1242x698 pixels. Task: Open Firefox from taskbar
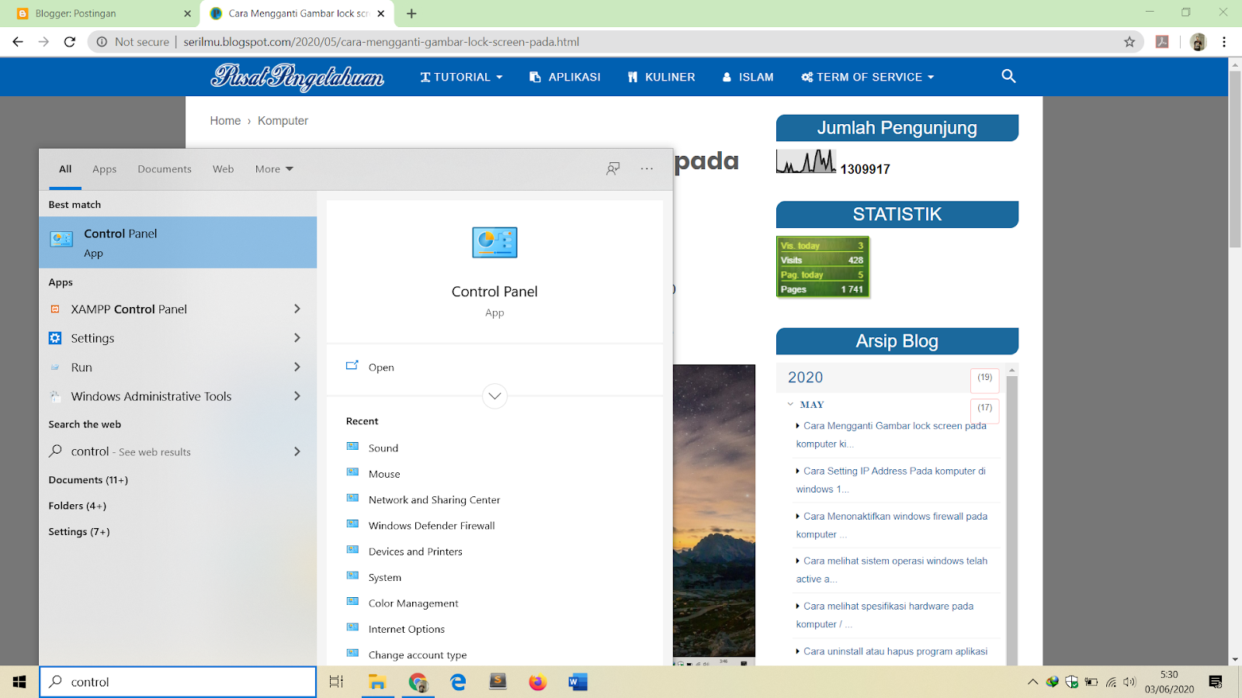click(538, 682)
